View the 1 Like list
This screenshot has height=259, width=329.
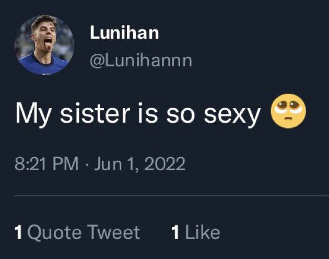point(195,232)
